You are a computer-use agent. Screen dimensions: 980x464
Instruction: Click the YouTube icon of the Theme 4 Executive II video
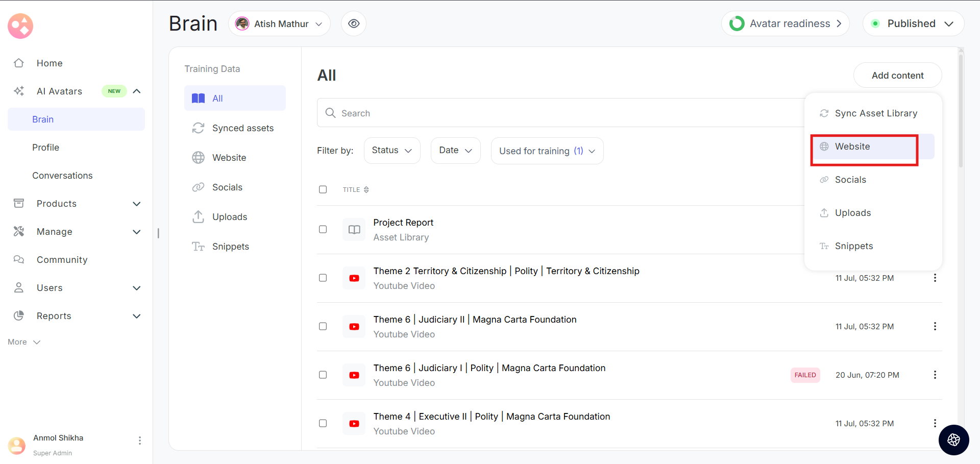354,424
